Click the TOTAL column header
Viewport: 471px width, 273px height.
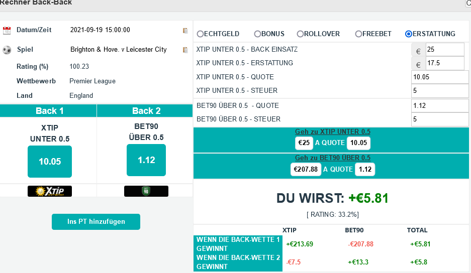pos(417,230)
